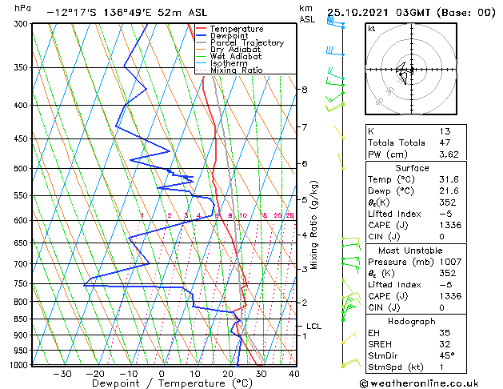Select the 'Dewpoint' legend label
This screenshot has height=389, width=503.
229,36
